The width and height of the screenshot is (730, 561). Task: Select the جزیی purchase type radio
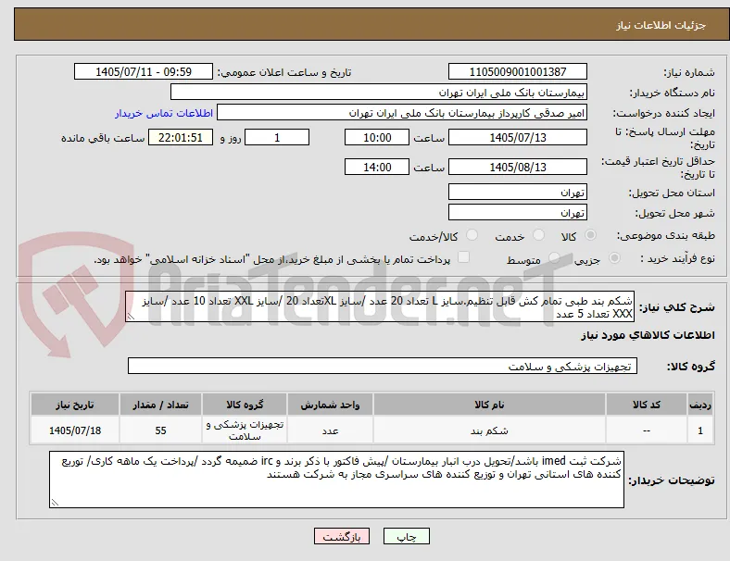pos(614,258)
